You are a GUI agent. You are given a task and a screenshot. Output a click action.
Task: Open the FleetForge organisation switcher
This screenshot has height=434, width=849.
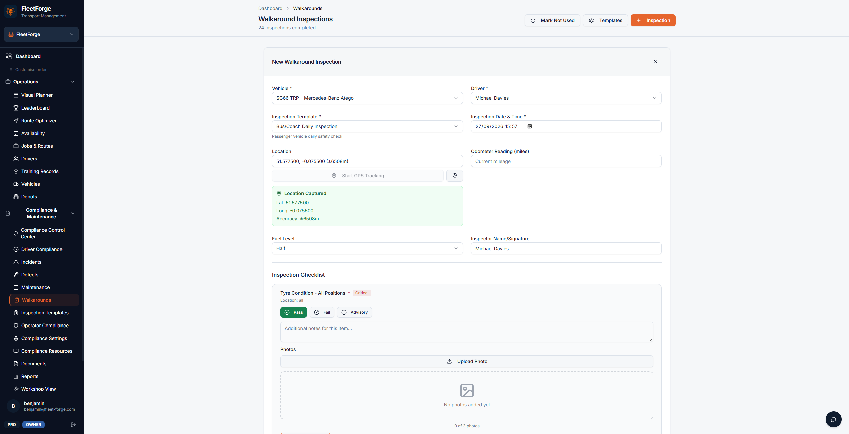[41, 34]
